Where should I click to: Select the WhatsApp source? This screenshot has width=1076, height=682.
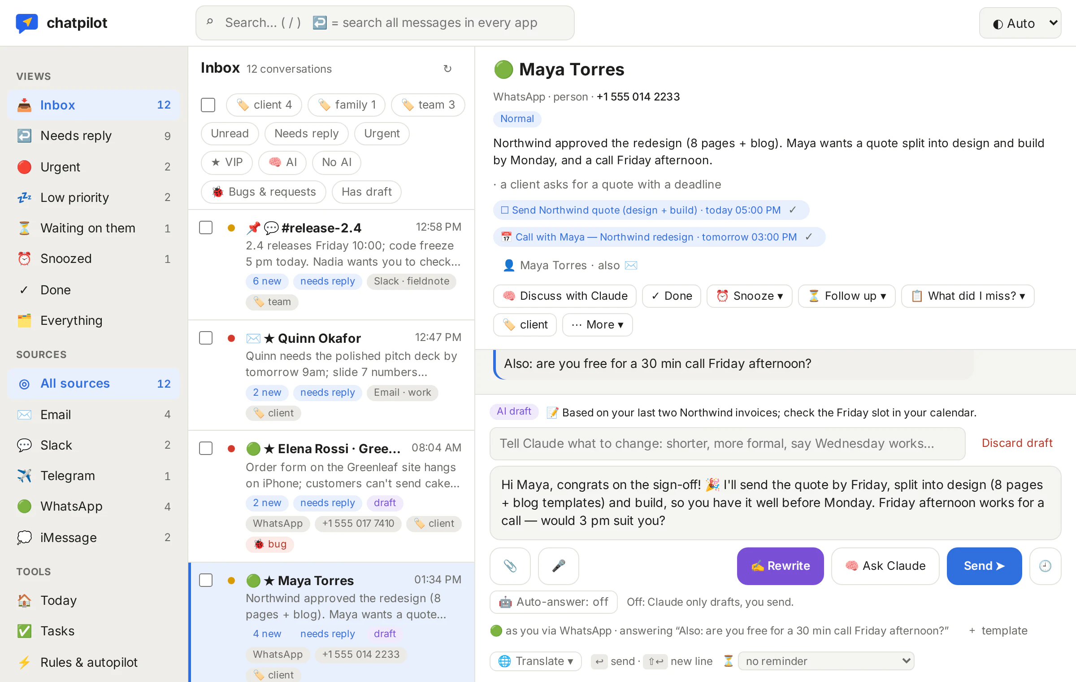click(x=93, y=506)
